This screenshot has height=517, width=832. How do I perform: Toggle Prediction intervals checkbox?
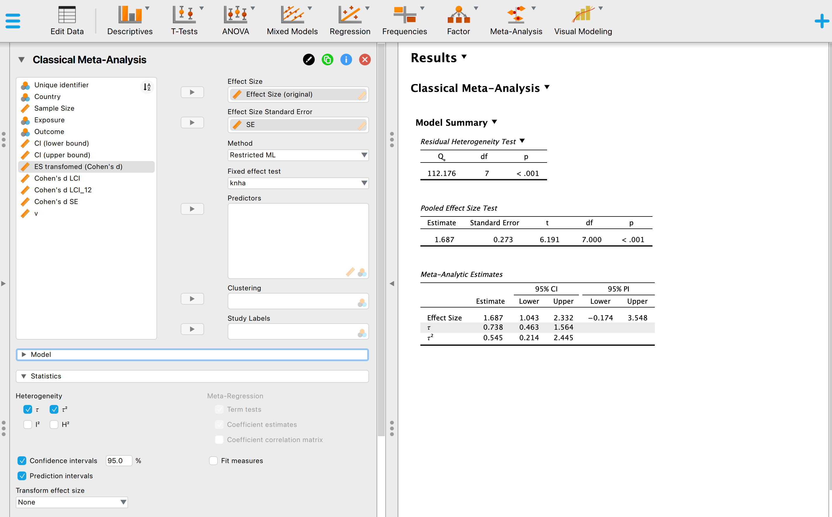(x=22, y=476)
